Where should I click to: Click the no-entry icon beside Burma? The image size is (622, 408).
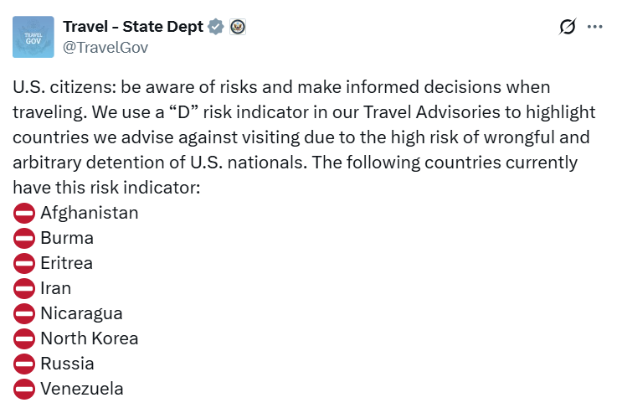pyautogui.click(x=24, y=238)
